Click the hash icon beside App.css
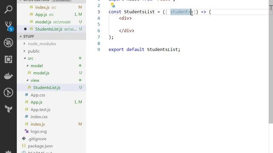 pos(26,95)
